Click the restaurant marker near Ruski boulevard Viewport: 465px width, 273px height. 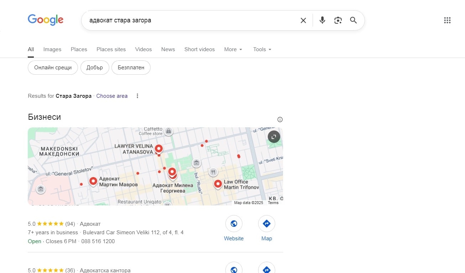coord(213,172)
